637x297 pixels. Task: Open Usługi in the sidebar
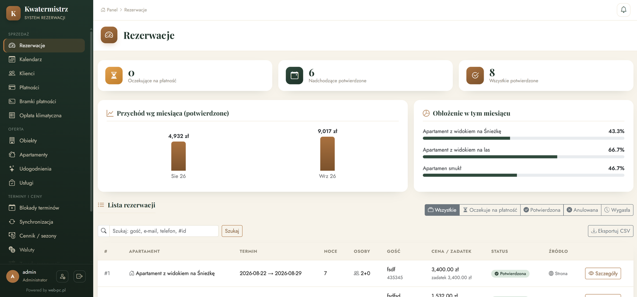pos(44,183)
